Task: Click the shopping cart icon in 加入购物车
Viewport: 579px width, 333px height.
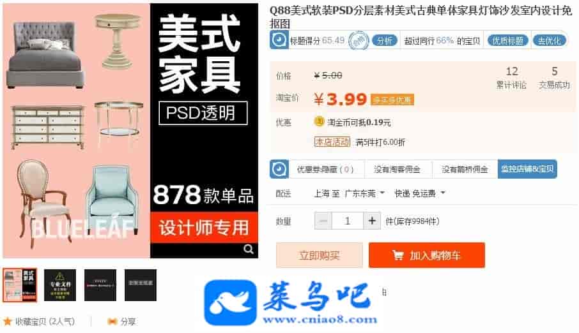Action: [x=398, y=255]
